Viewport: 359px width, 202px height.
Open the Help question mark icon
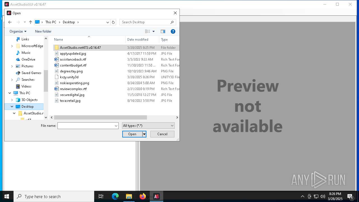[173, 31]
